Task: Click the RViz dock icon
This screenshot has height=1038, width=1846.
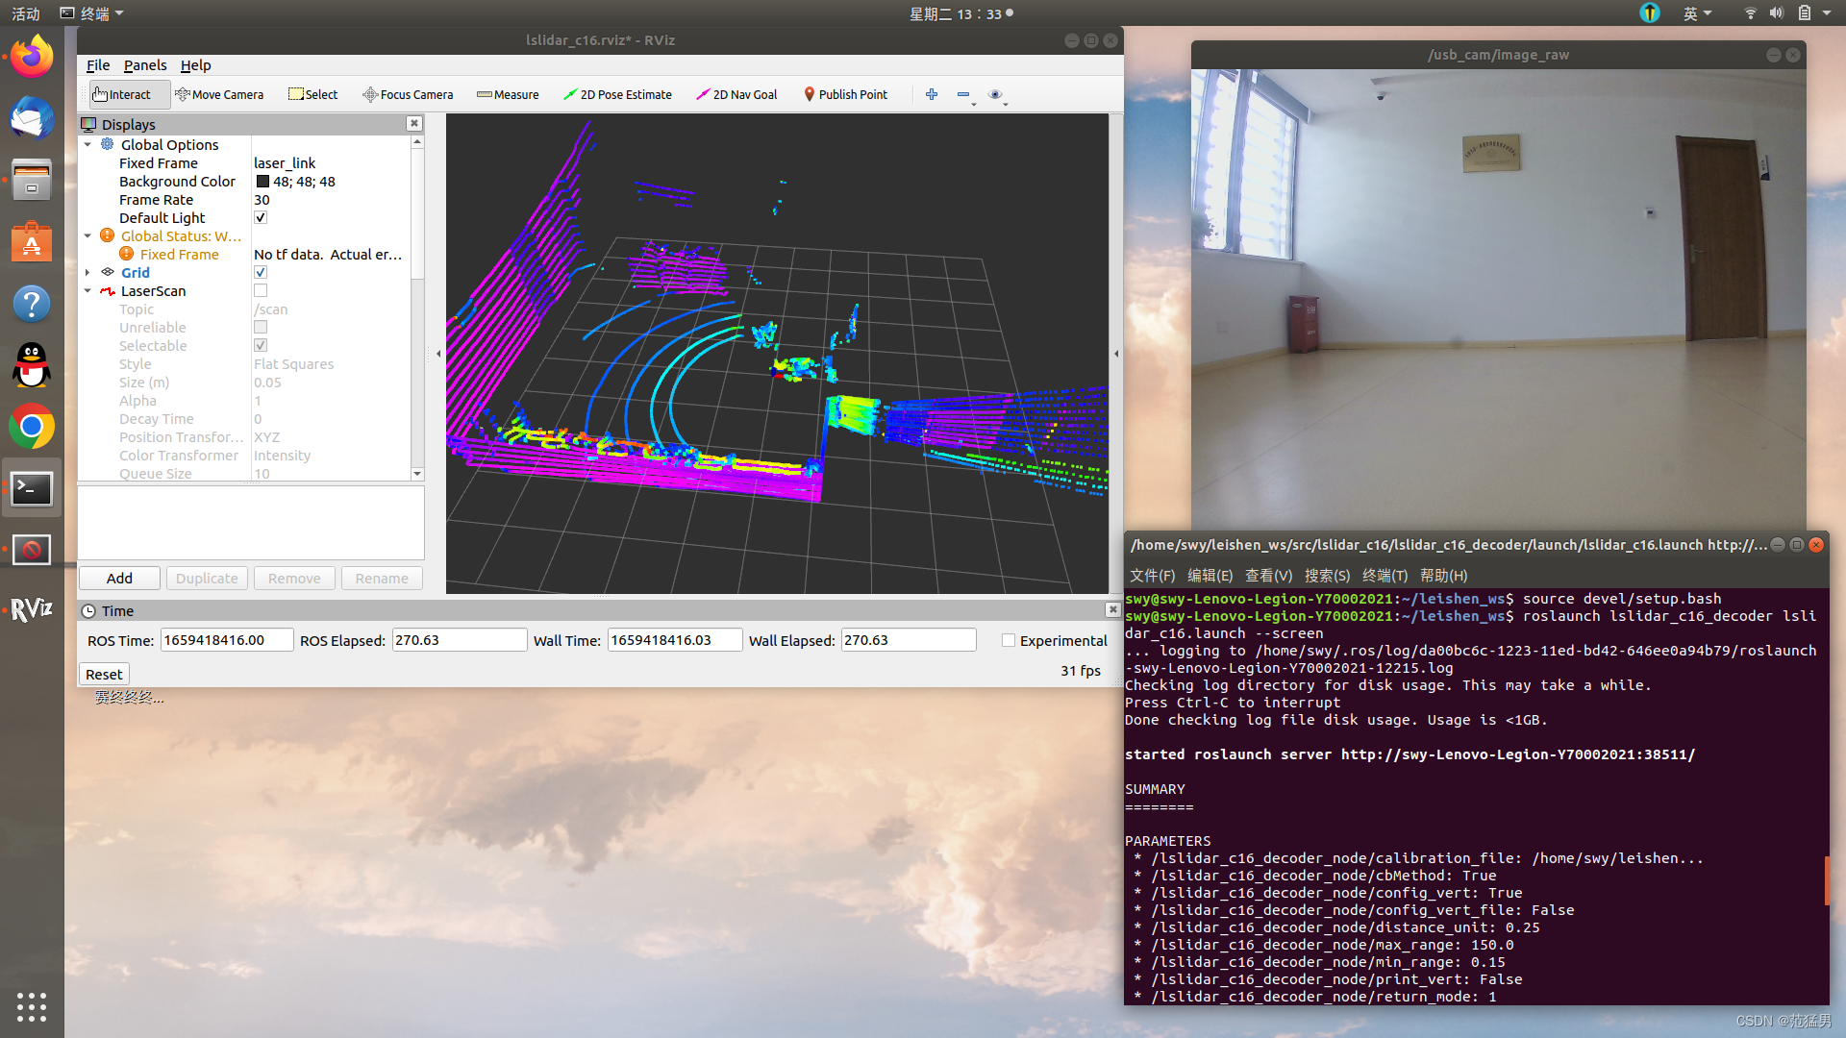Action: pos(32,609)
